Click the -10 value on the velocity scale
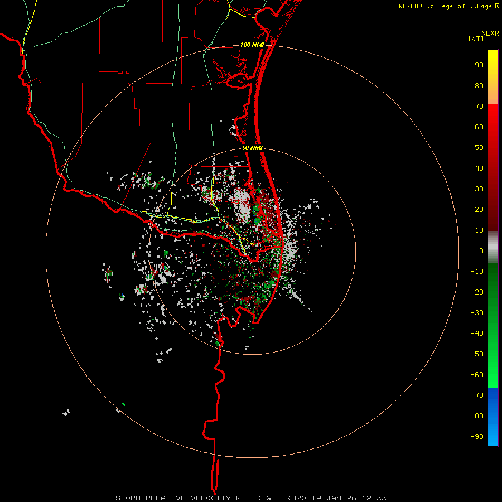Viewport: 502px width, 502px height. (477, 272)
